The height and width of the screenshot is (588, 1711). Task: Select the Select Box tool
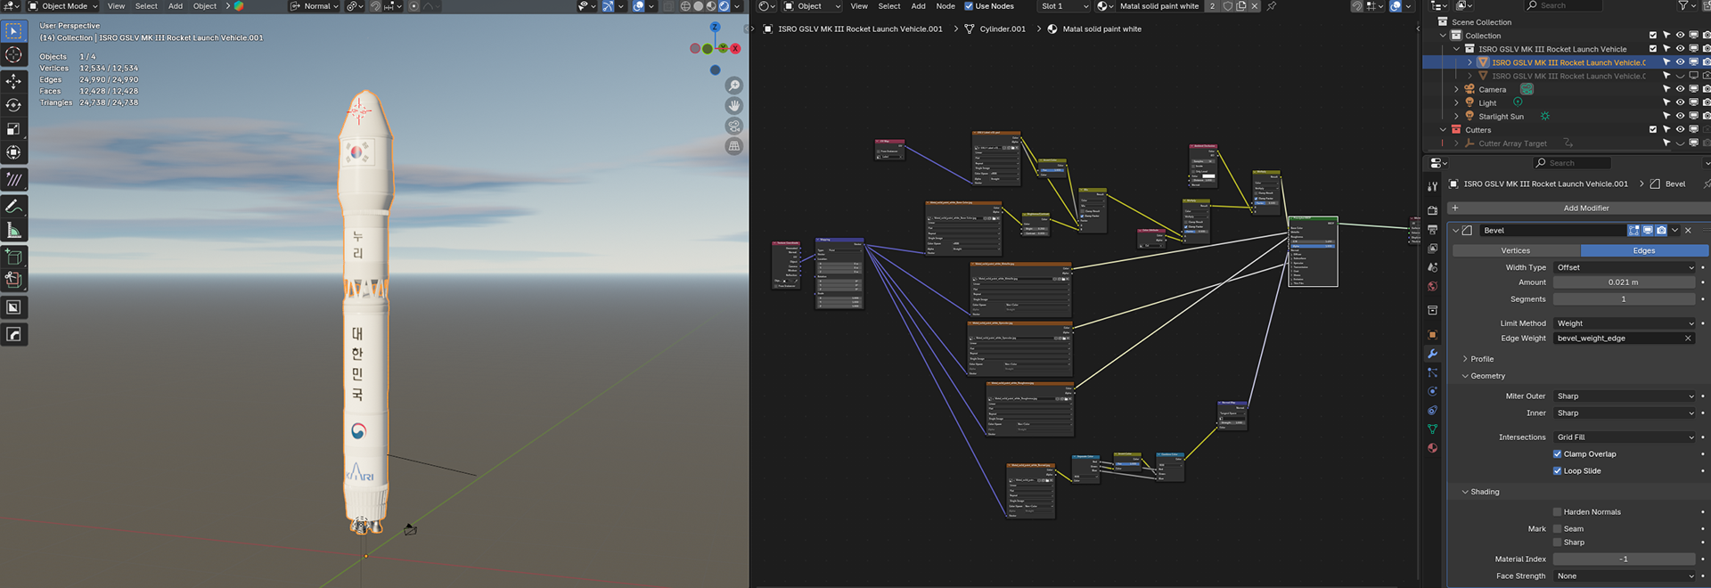click(x=13, y=31)
